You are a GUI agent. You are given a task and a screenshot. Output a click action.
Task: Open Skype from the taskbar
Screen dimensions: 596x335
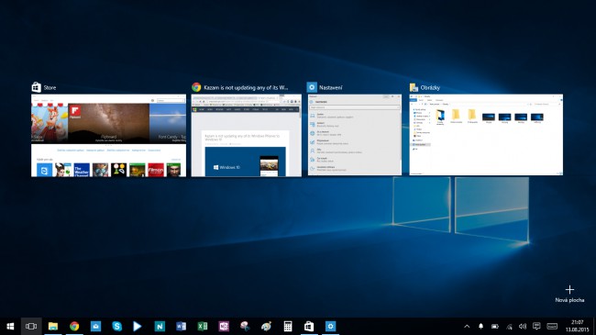[116, 326]
